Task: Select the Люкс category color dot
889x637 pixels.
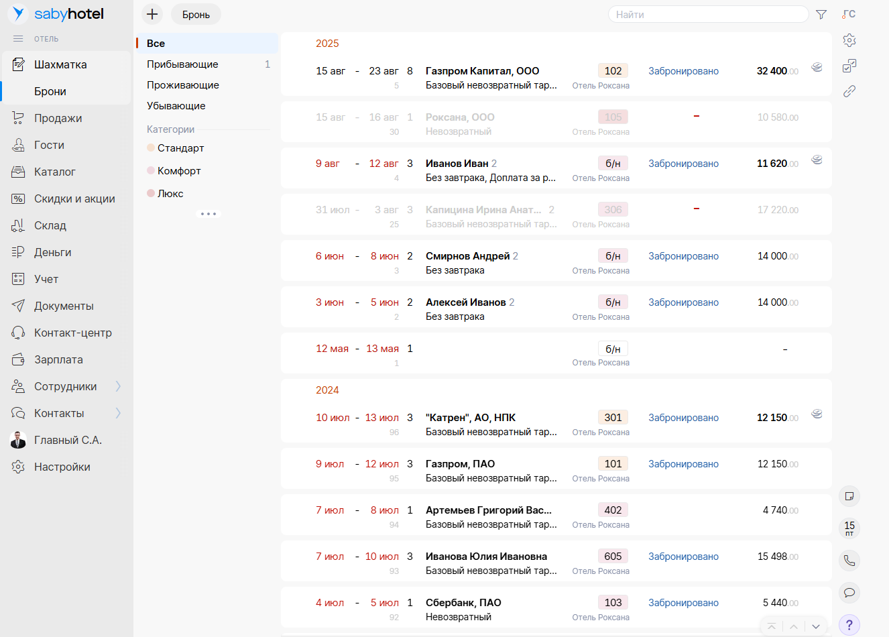Action: (x=151, y=193)
